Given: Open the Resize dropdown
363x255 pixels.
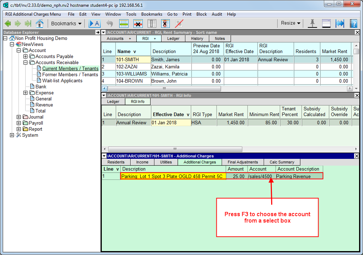Looking at the screenshot, I should click(290, 23).
